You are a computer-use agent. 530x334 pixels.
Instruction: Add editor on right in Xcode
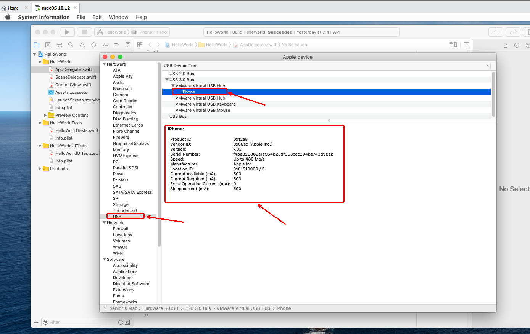(466, 45)
